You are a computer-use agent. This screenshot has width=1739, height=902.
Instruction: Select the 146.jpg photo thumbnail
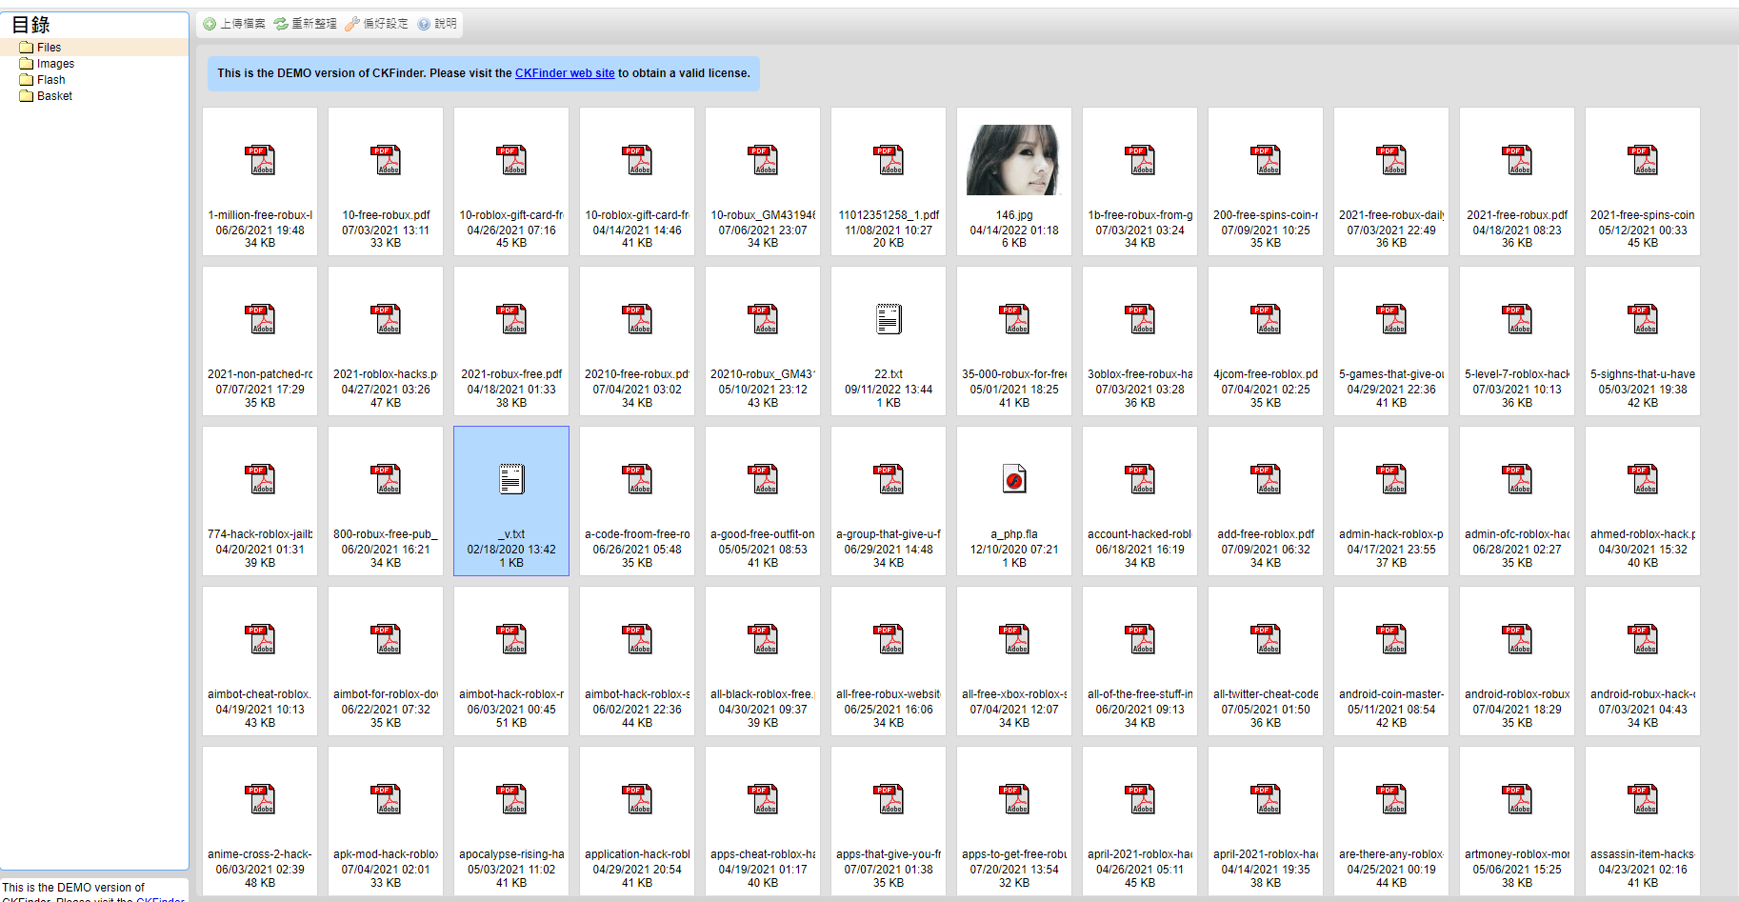[x=1014, y=160]
